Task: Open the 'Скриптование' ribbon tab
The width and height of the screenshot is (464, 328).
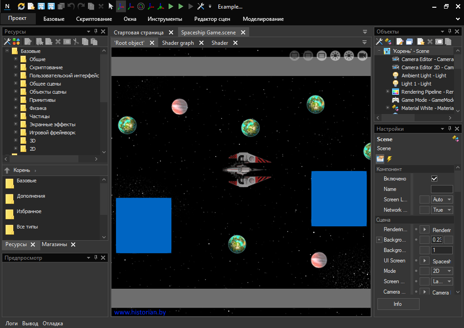Action: [x=94, y=19]
